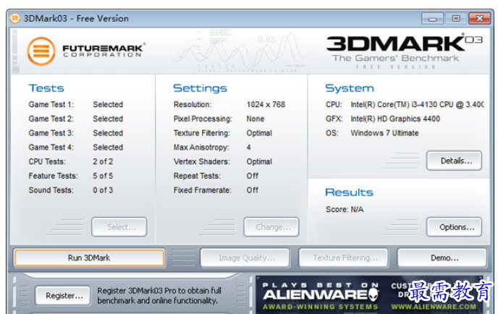Launch the Demo... button
498x314 pixels.
pyautogui.click(x=442, y=258)
